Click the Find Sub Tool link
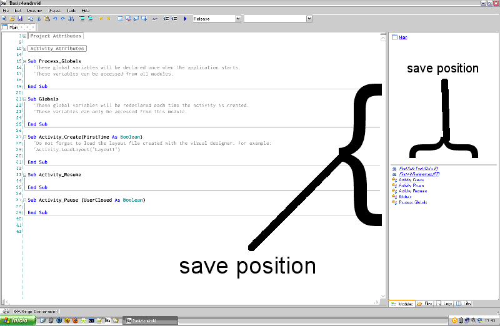Viewport: 500px width, 326px height. tap(419, 169)
